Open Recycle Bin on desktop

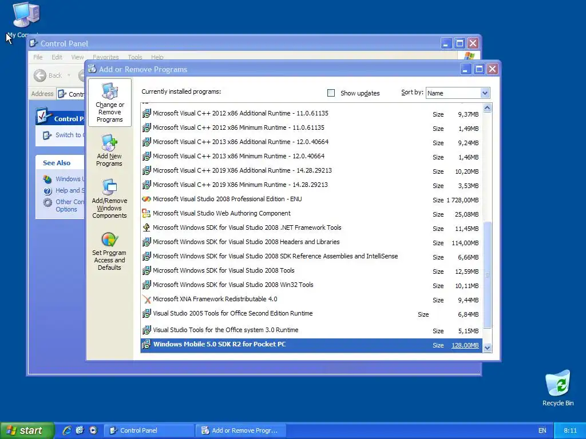[558, 388]
